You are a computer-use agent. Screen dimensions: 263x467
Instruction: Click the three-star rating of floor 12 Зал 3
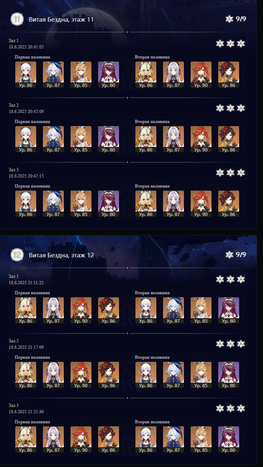(231, 408)
